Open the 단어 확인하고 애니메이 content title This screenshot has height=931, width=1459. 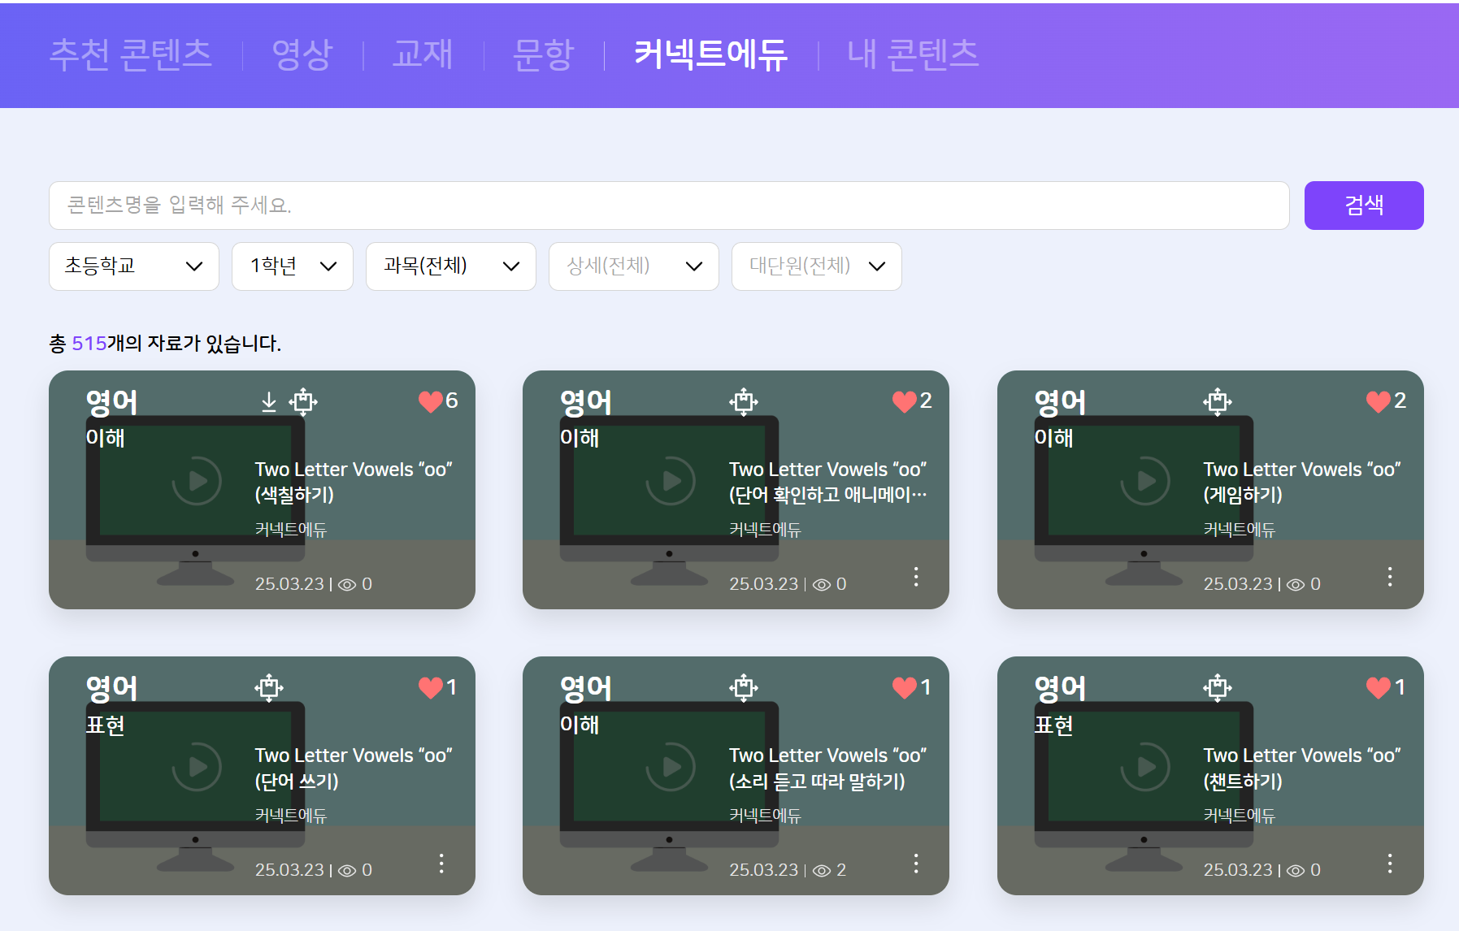tap(827, 482)
